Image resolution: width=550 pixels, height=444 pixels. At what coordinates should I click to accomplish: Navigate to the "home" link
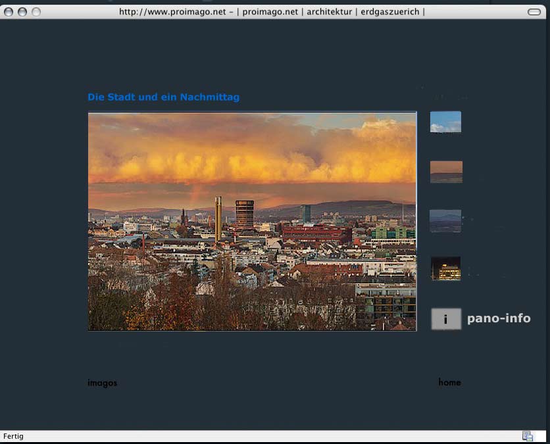[449, 382]
